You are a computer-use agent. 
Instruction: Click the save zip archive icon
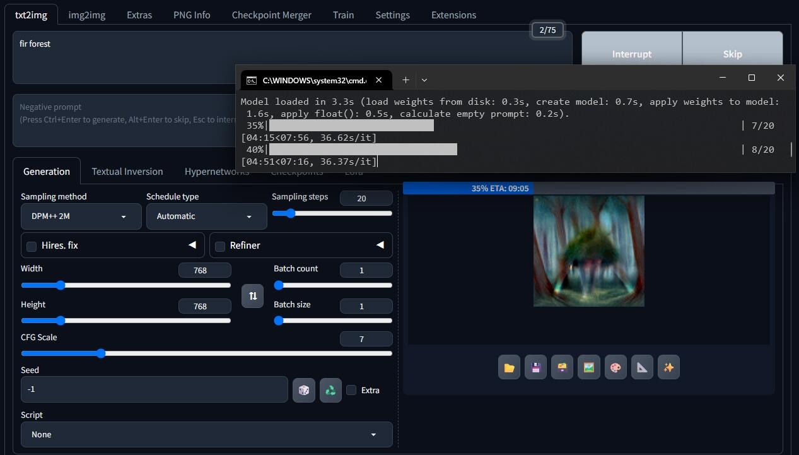click(x=562, y=367)
